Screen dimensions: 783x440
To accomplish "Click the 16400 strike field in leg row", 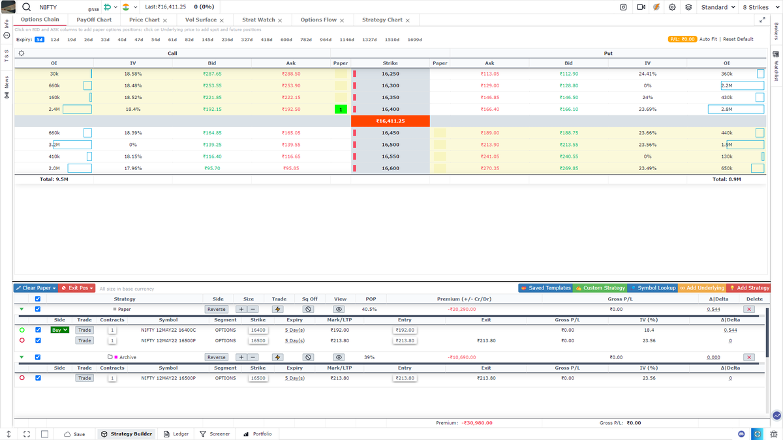I will point(258,330).
